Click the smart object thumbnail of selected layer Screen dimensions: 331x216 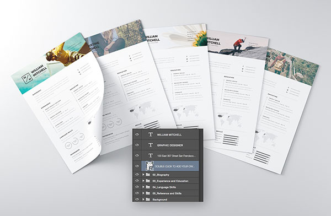150,166
